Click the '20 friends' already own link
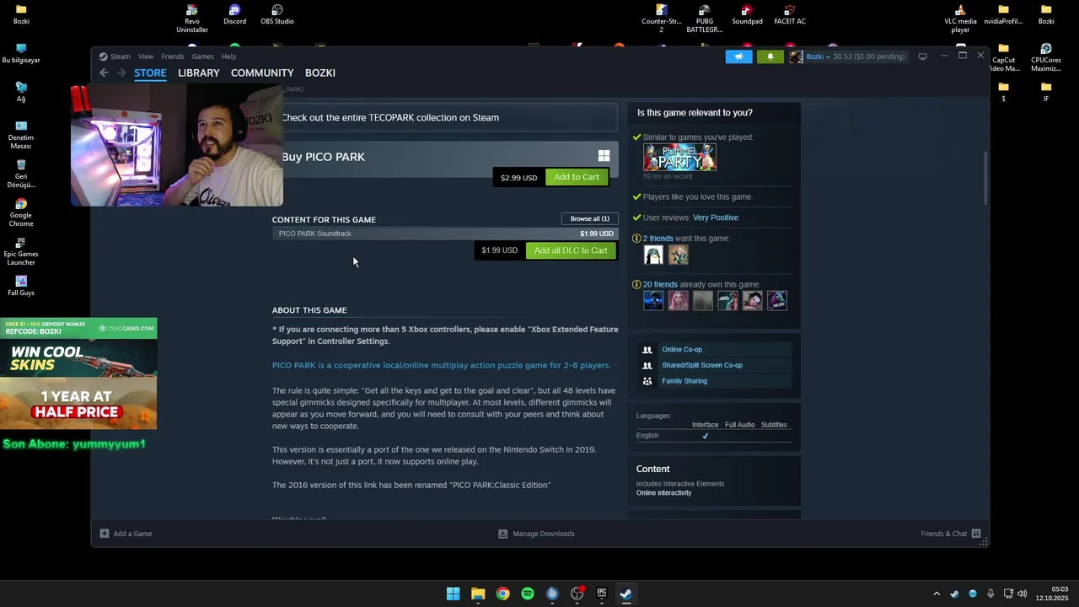 click(x=660, y=285)
